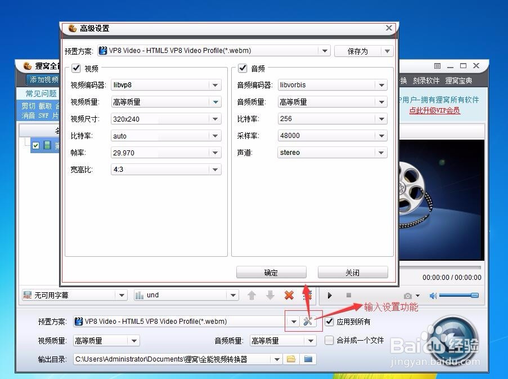Open advanced settings wrench icon
This screenshot has height=379, width=508.
coord(308,322)
